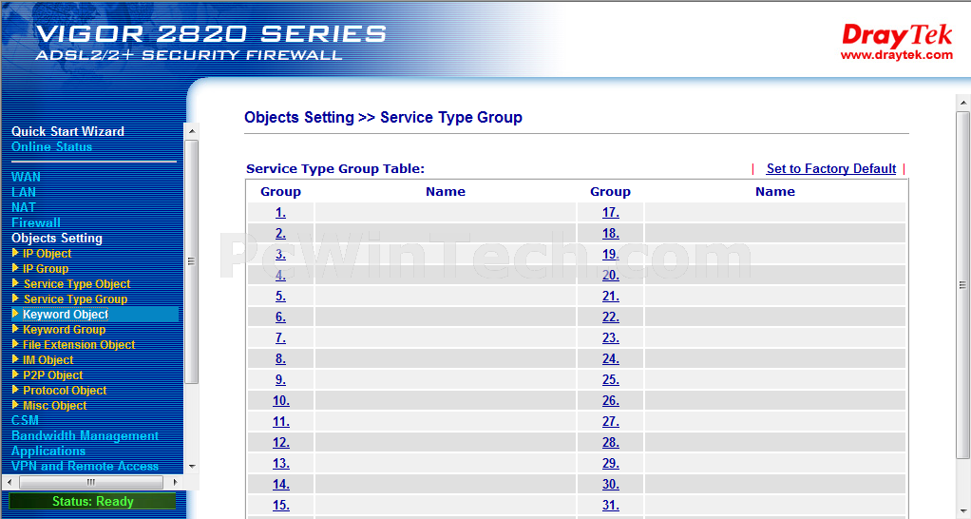Screen dimensions: 971x519
Task: Click Set to Factory Default link
Action: [x=831, y=168]
